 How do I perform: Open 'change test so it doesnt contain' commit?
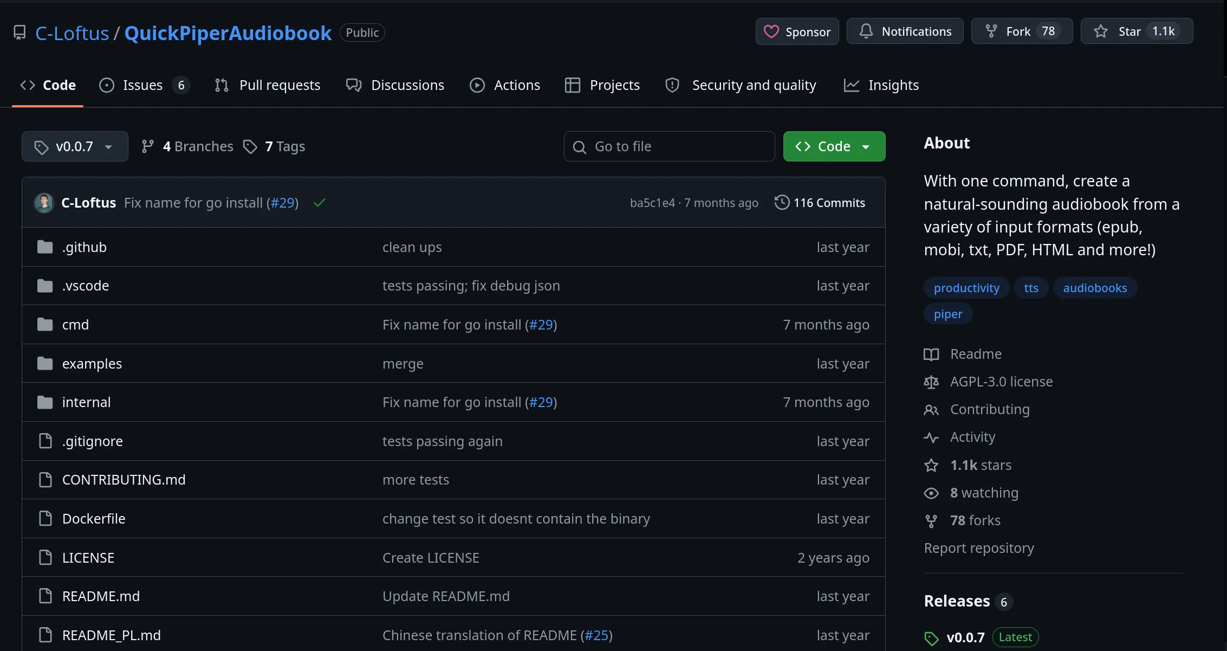(516, 519)
